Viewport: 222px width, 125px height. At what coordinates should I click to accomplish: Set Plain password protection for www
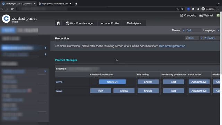click(101, 91)
